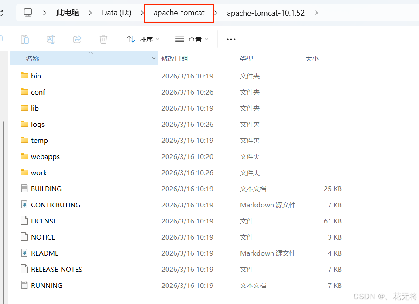The width and height of the screenshot is (419, 304).
Task: Click the RELEASE-NOTES file icon
Action: click(24, 269)
